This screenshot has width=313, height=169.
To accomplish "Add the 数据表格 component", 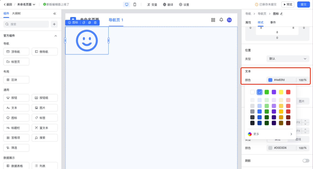I will [x=16, y=166].
